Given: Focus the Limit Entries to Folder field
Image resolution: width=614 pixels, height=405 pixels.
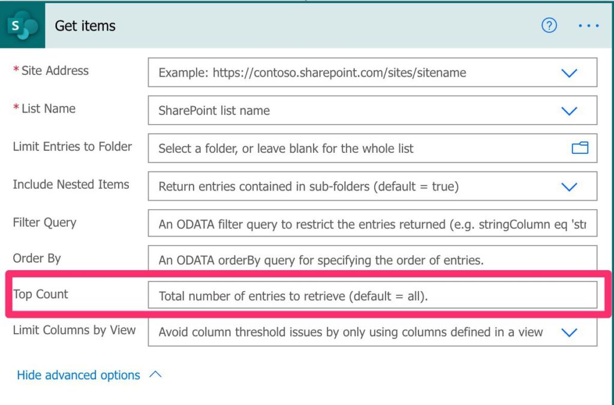Looking at the screenshot, I should click(x=354, y=148).
